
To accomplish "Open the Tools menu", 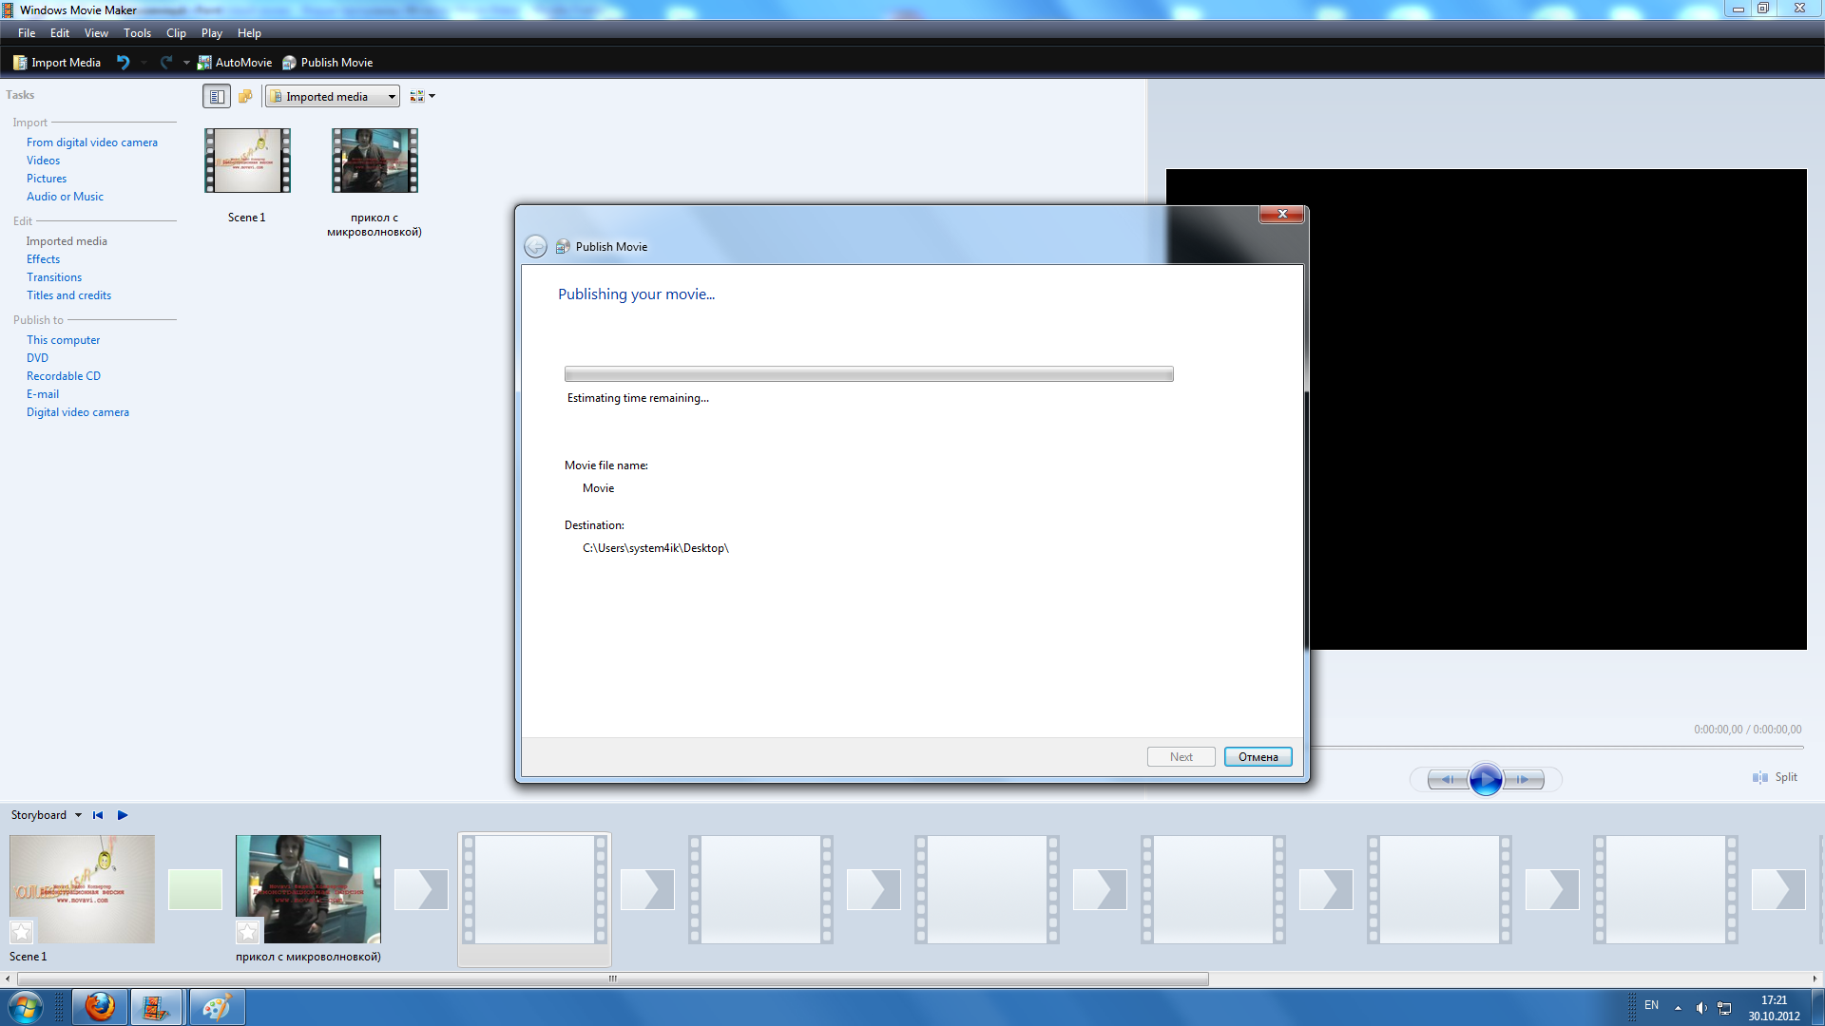I will click(137, 33).
